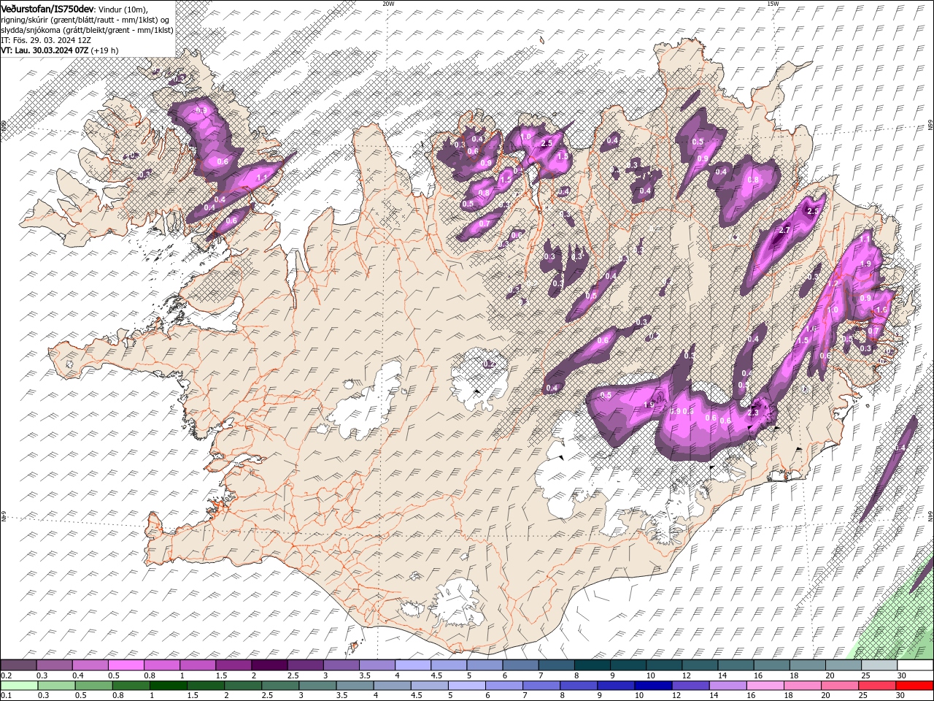
Task: Click the 0.1 label in the bottom legend row
Action: coord(7,696)
